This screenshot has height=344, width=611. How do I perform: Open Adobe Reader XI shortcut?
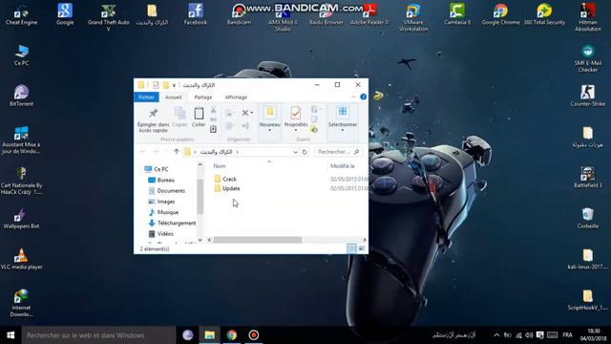[369, 15]
